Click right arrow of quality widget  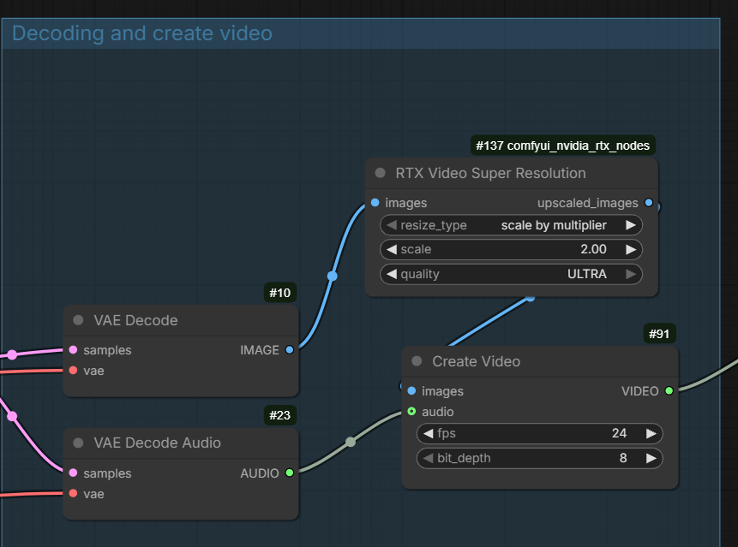click(631, 274)
